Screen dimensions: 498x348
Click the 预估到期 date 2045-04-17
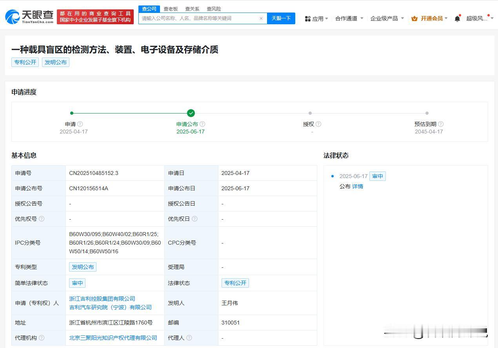[x=429, y=132]
